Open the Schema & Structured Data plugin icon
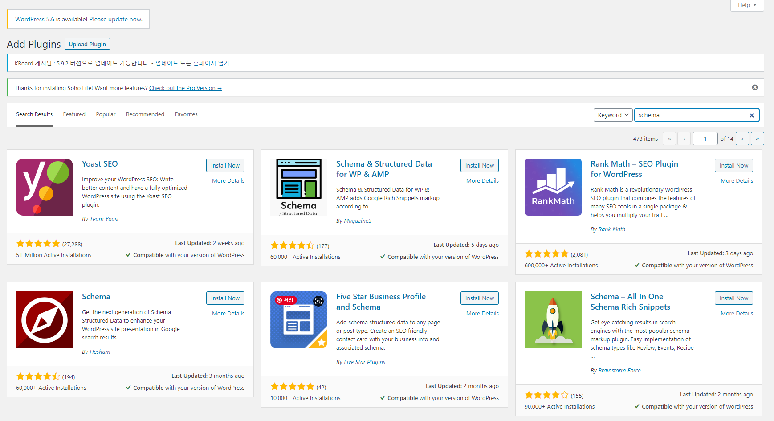 (x=299, y=187)
